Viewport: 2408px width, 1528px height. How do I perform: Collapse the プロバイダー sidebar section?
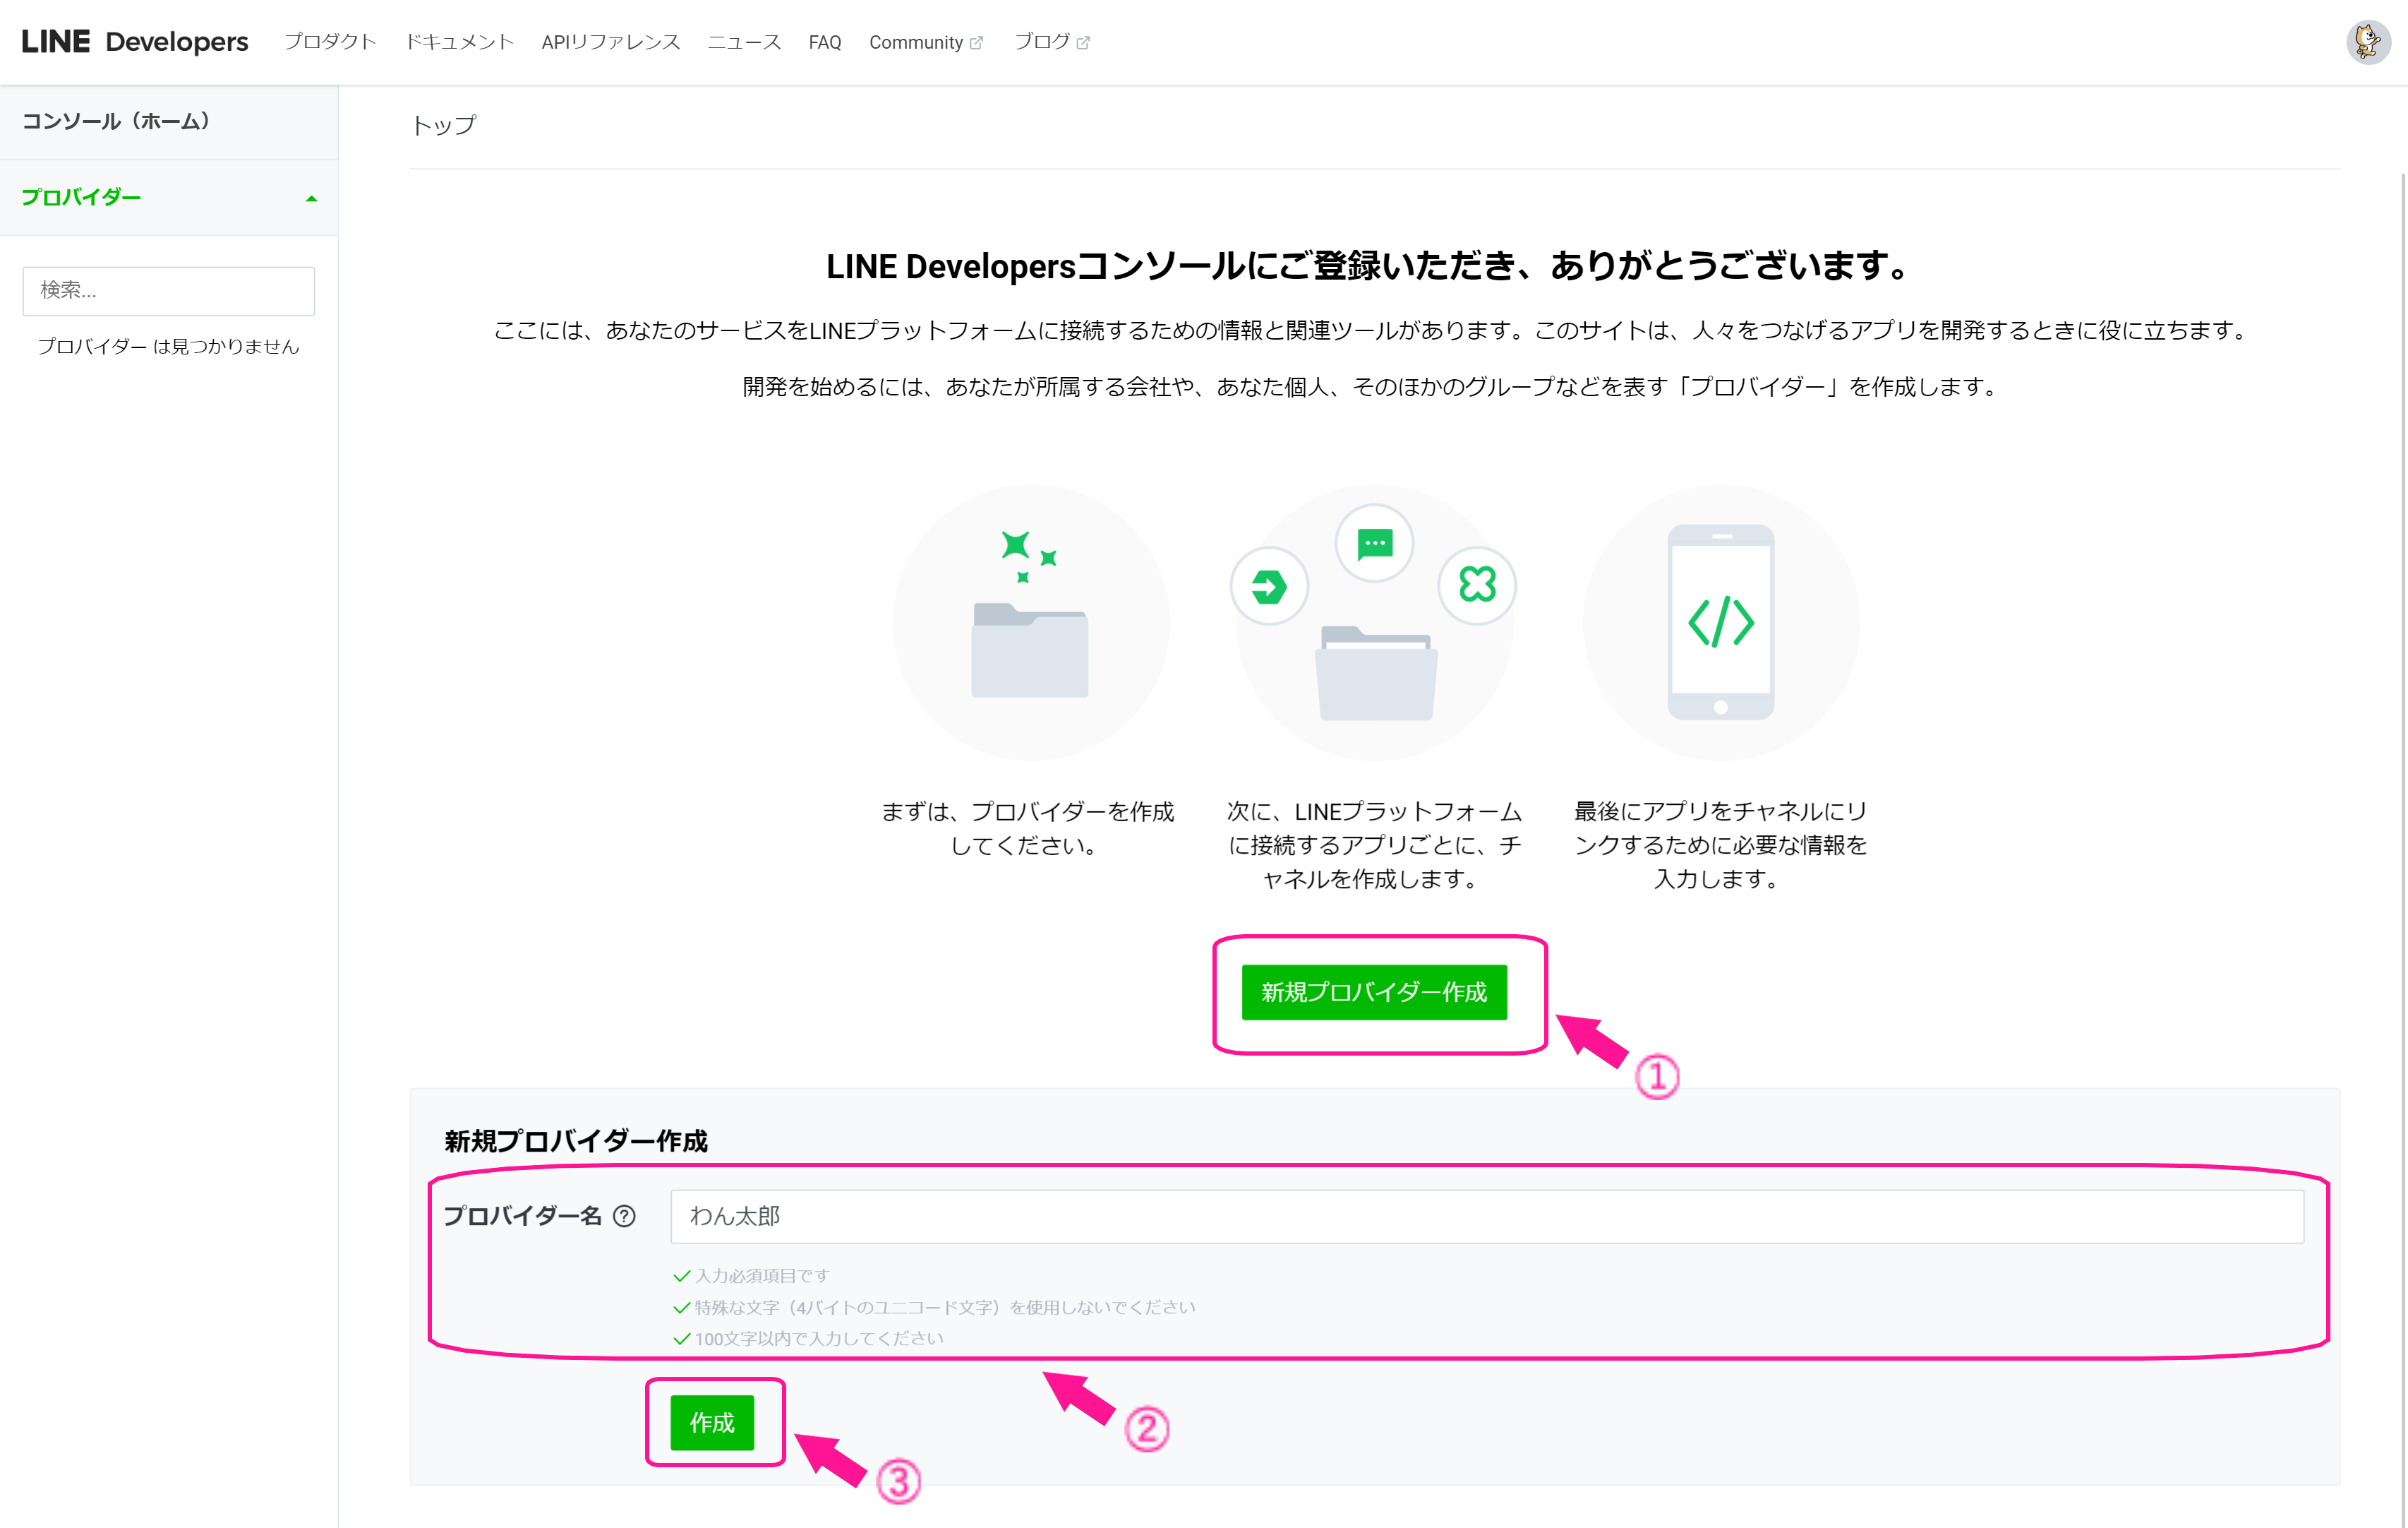[169, 198]
